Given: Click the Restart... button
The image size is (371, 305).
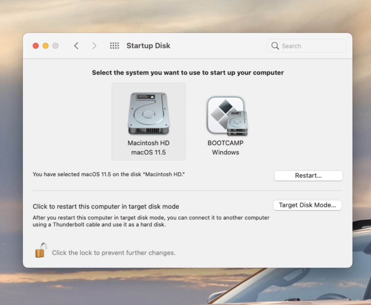Looking at the screenshot, I should pos(308,176).
